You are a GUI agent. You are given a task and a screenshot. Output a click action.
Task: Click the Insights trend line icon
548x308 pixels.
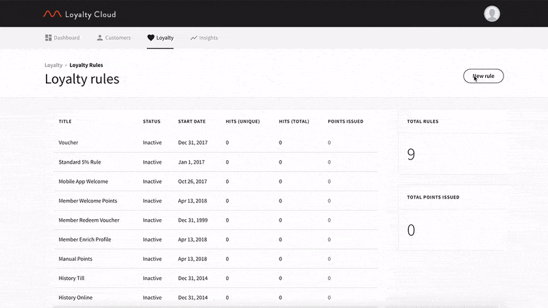point(194,38)
